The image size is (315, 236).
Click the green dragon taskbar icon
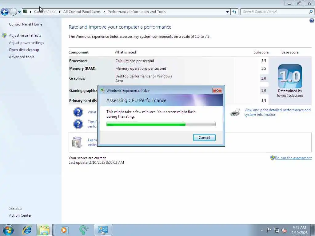click(84, 230)
